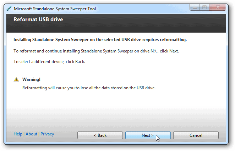Screen dimensions: 235x151
Task: Click the Sweeper Tool title bar icon
Action: click(x=9, y=9)
